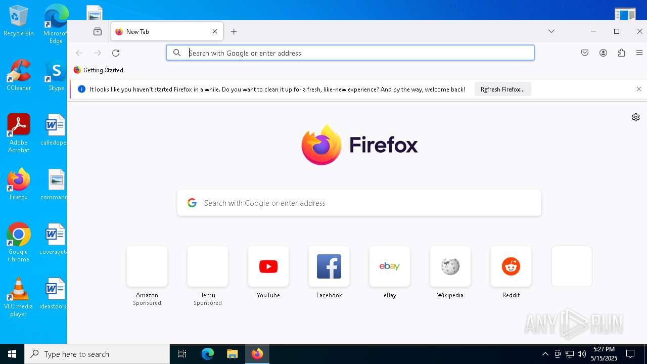This screenshot has height=364, width=647.
Task: Close the New Tab tab
Action: tap(215, 31)
